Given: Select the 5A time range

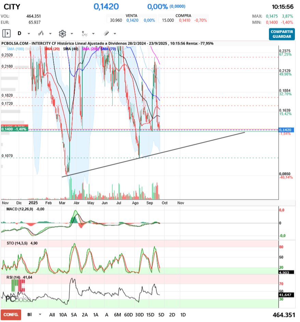Looking at the screenshot, I should click(74, 315).
